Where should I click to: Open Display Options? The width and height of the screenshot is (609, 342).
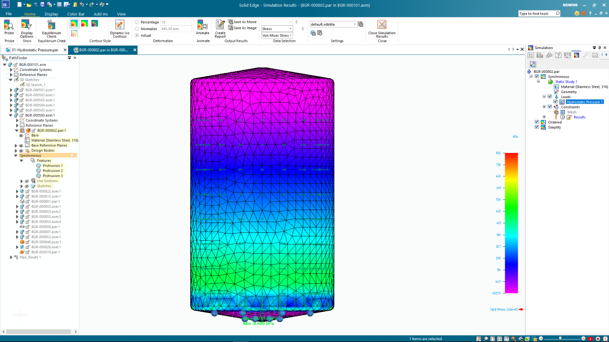click(27, 28)
